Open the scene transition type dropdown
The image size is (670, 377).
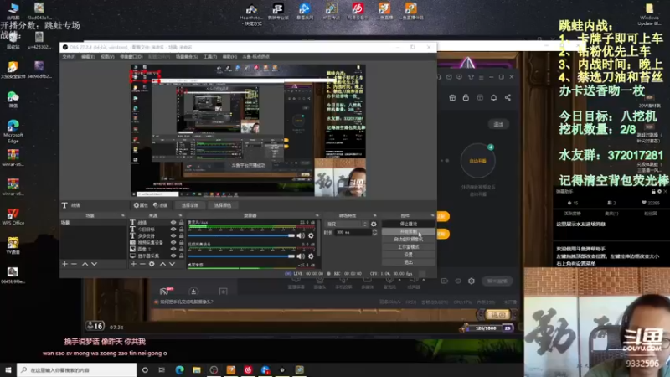[x=347, y=224]
